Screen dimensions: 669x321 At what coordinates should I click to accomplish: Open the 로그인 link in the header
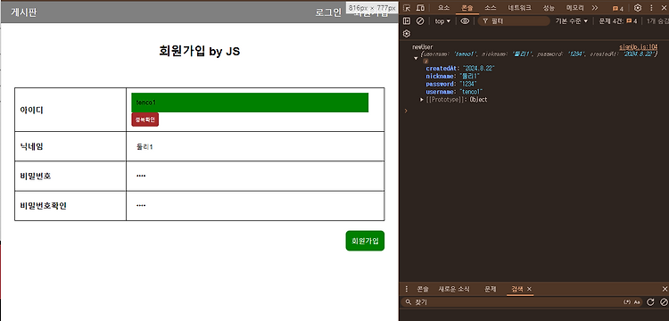[328, 12]
